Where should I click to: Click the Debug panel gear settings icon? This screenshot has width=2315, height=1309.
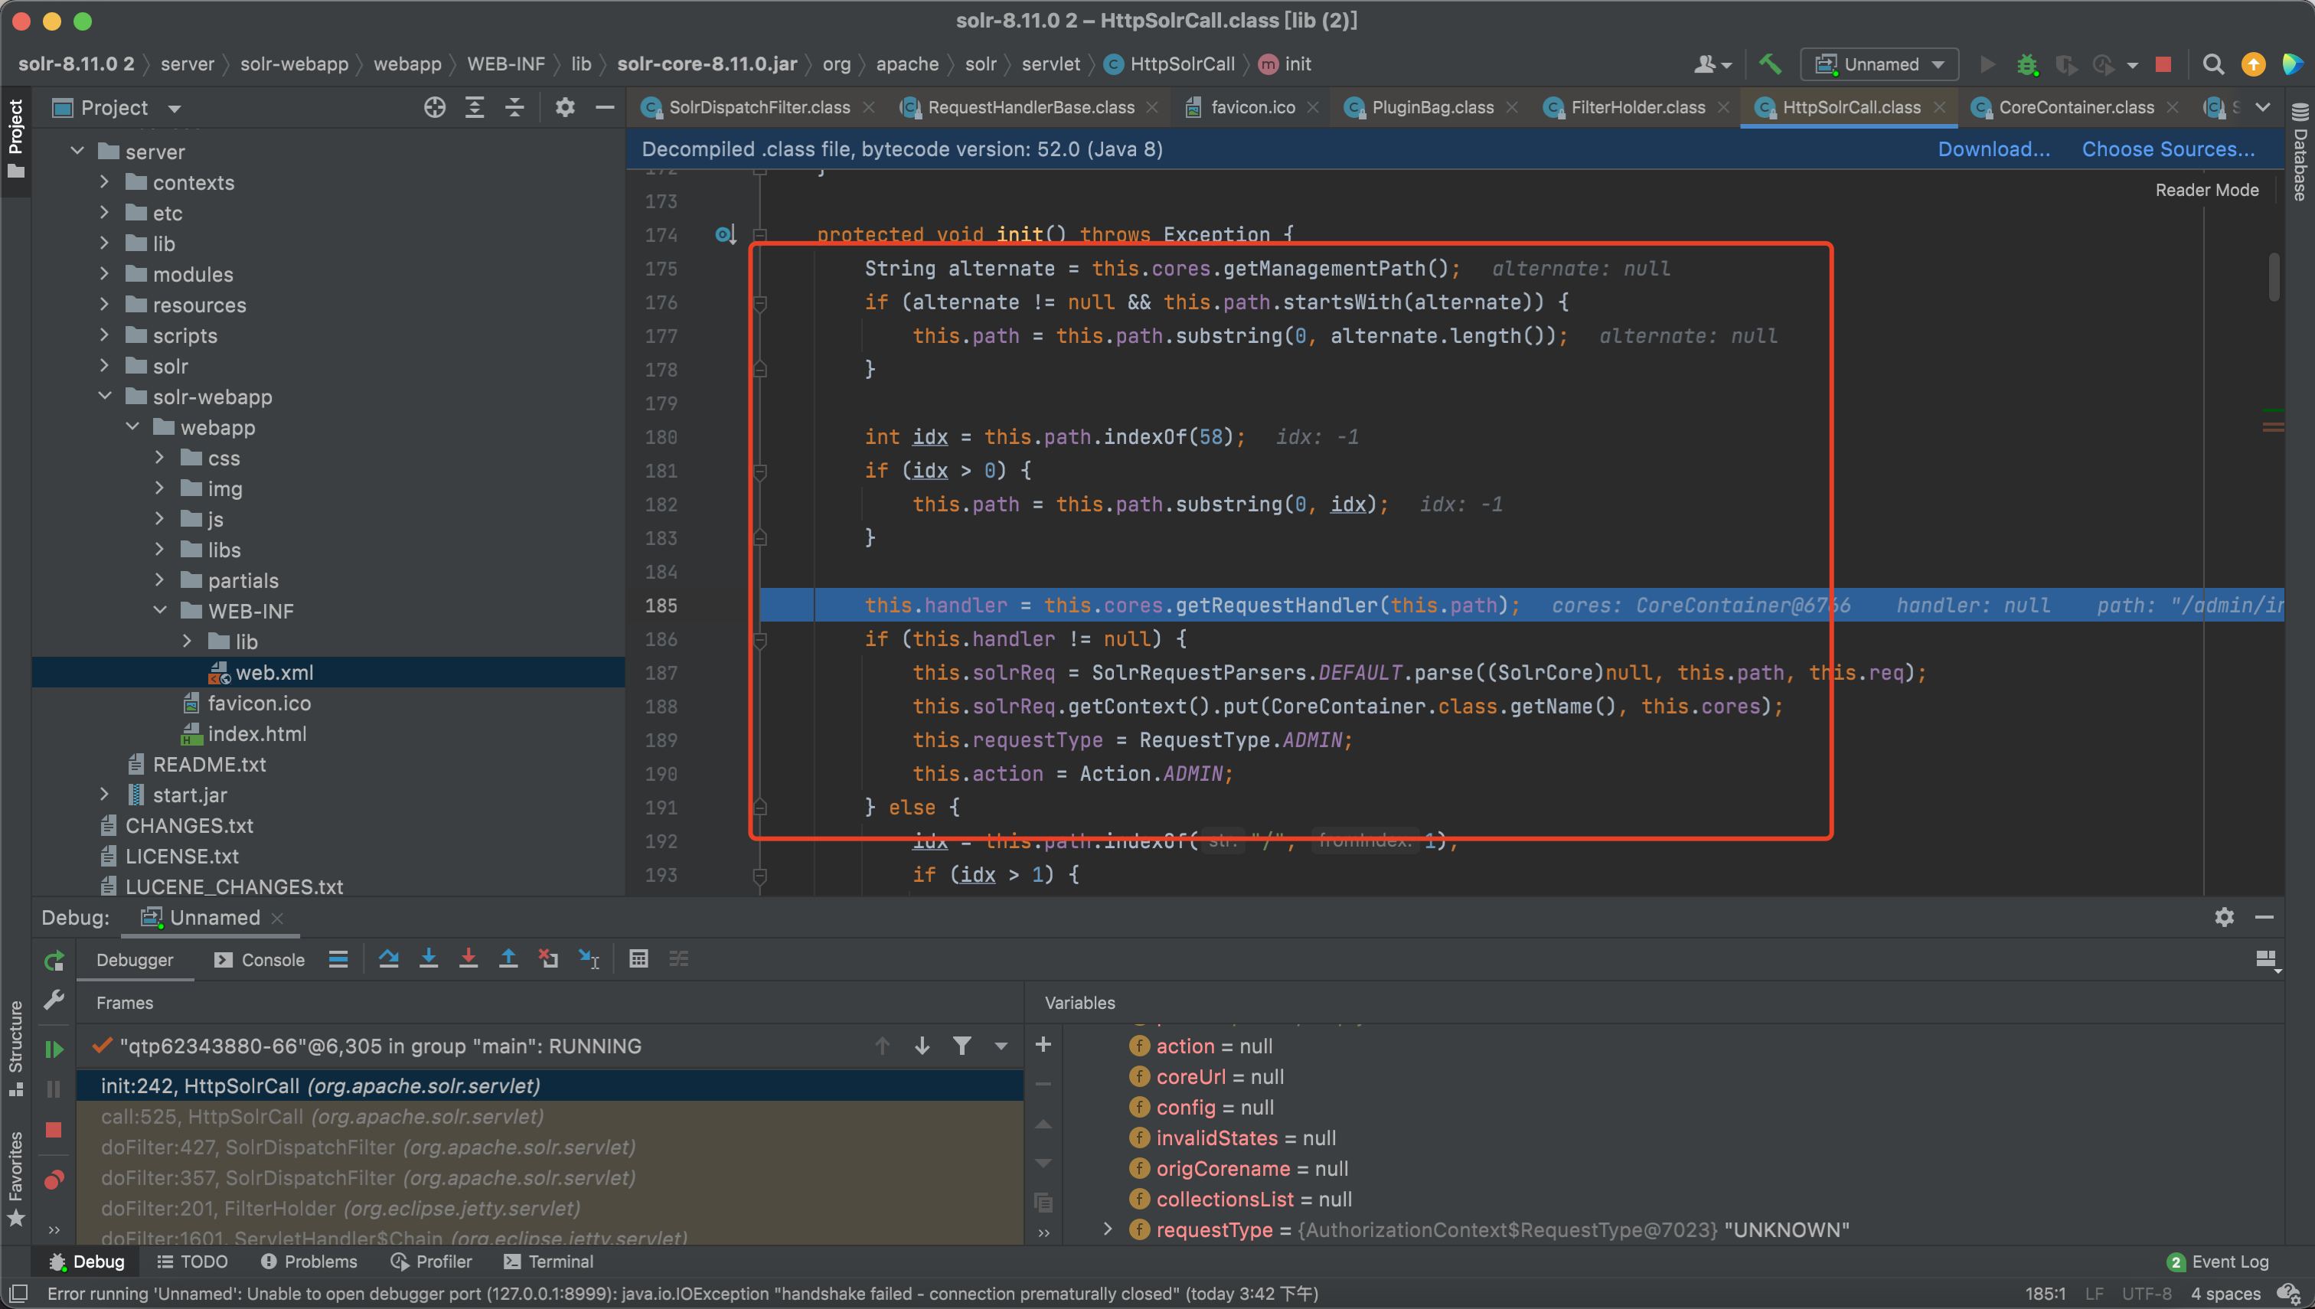coord(2223,917)
